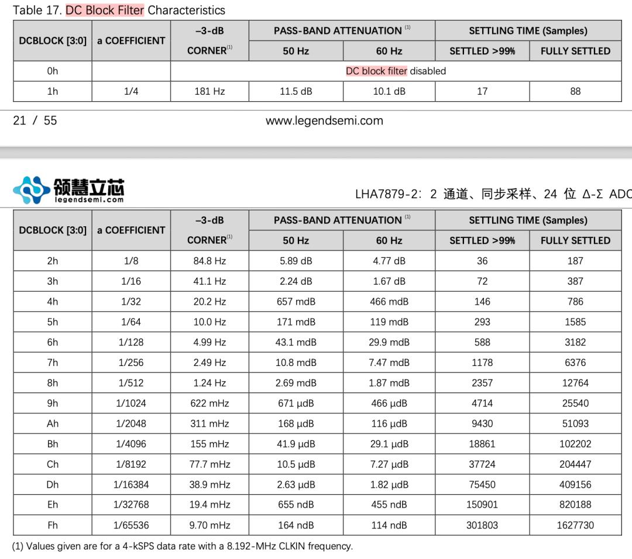Click the '10.0 Hz' corner cell
632x559 pixels.
[x=209, y=322]
